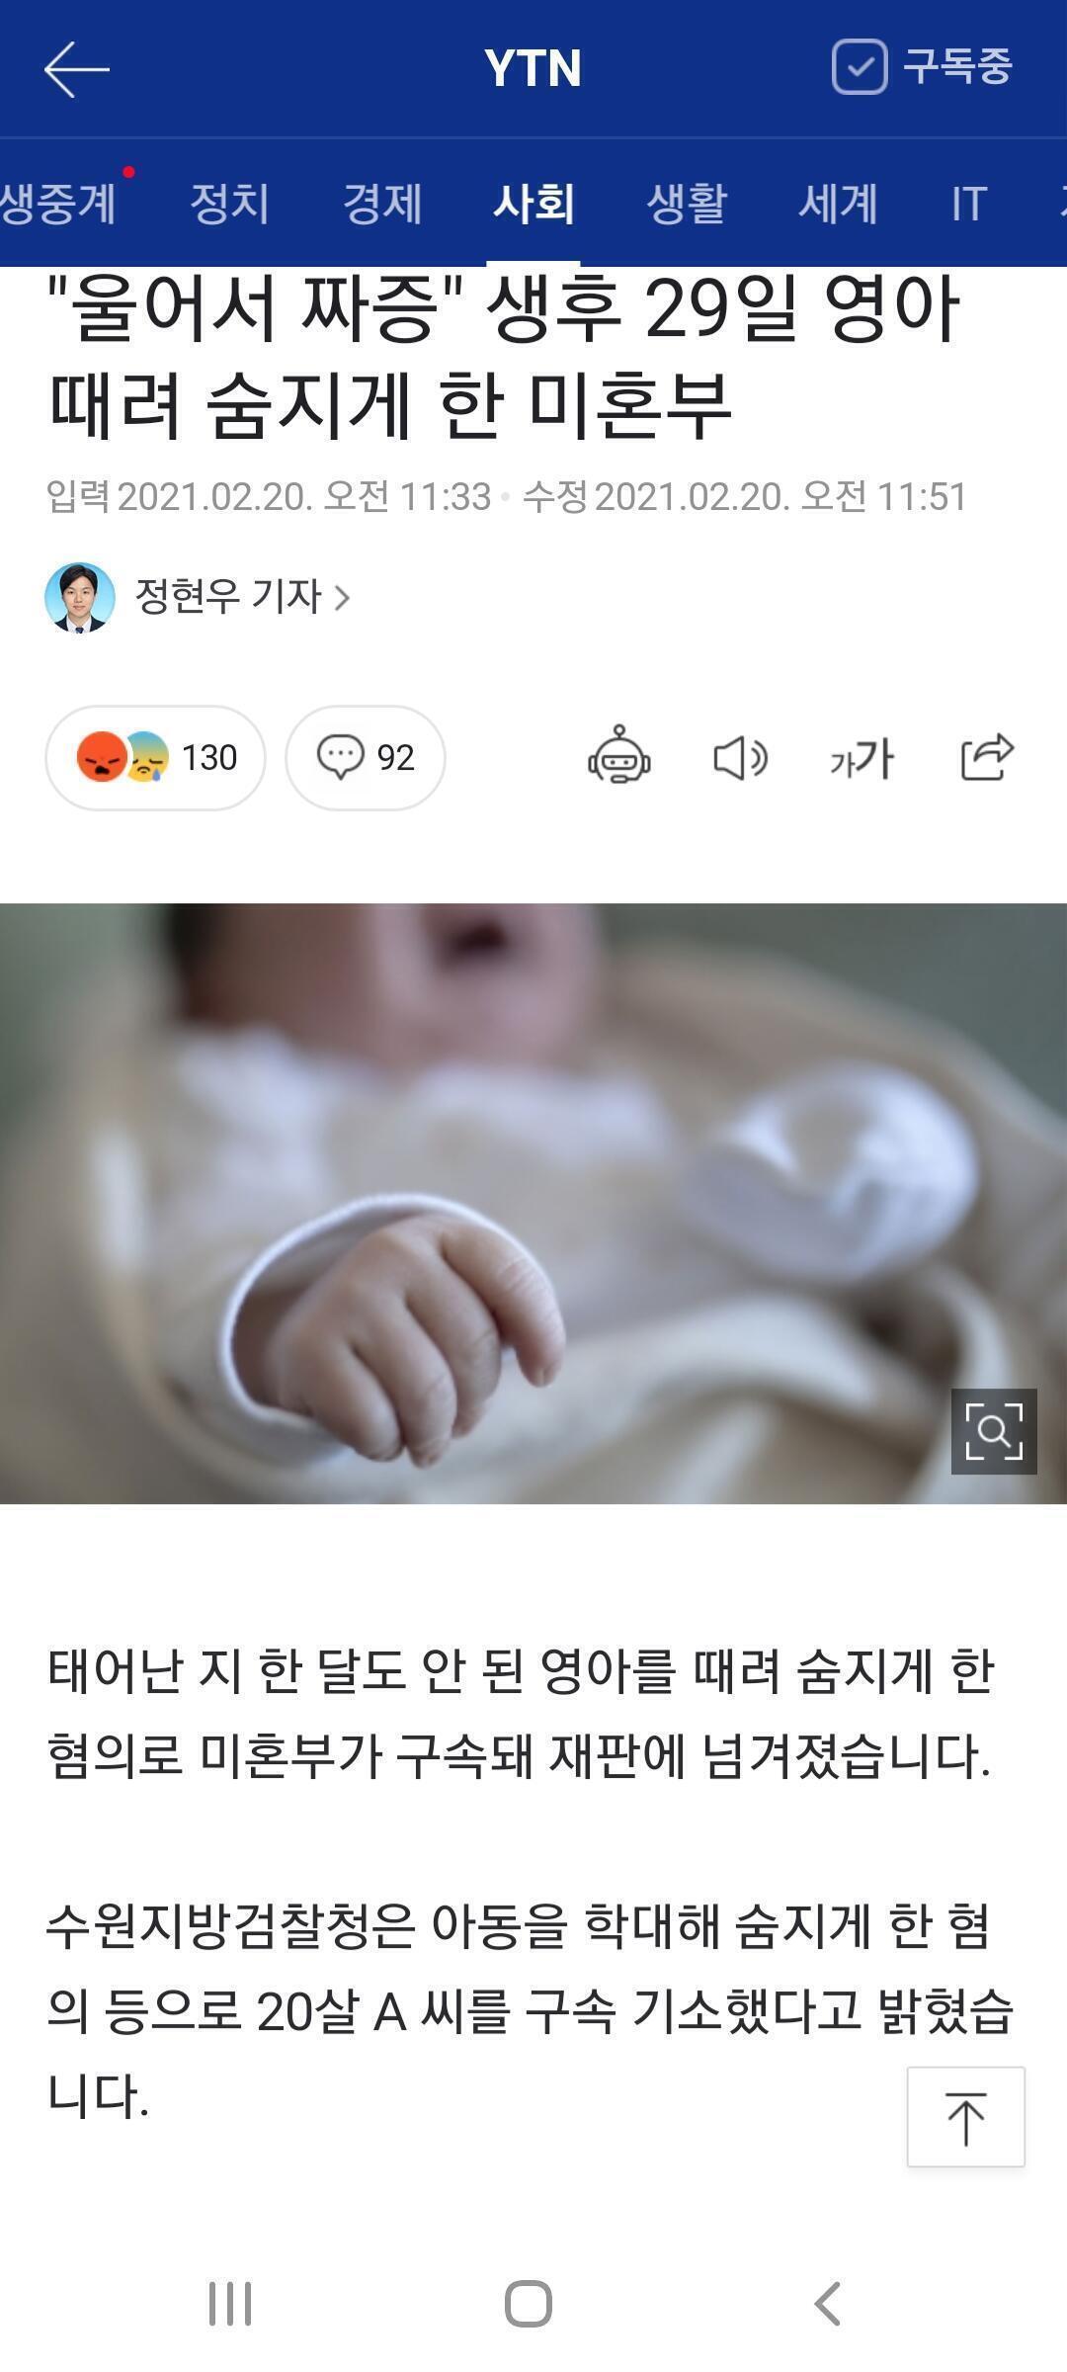This screenshot has height=2372, width=1067.
Task: Tap the blurred baby article photo
Action: [533, 1204]
